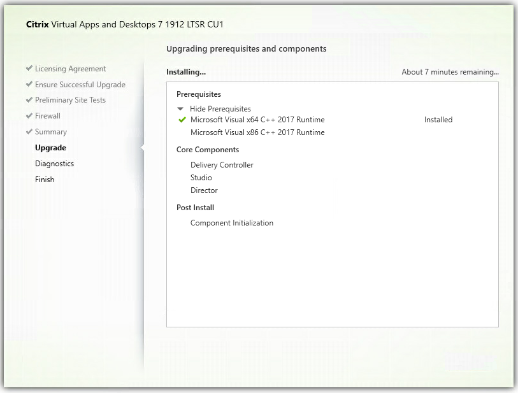Collapse the Hide Prerequisites triangle

tap(180, 109)
